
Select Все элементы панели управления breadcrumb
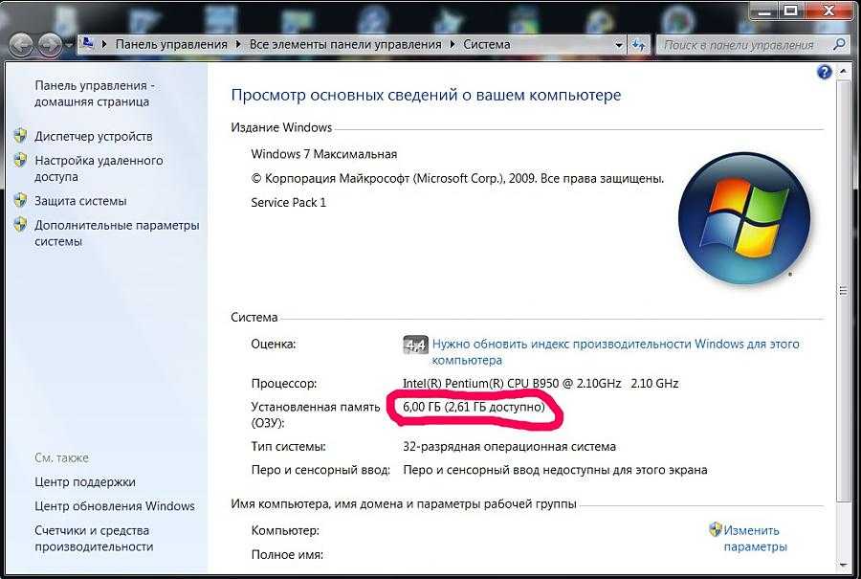345,44
